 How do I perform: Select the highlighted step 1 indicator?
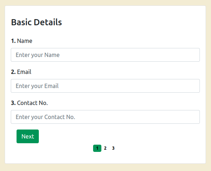(x=97, y=148)
